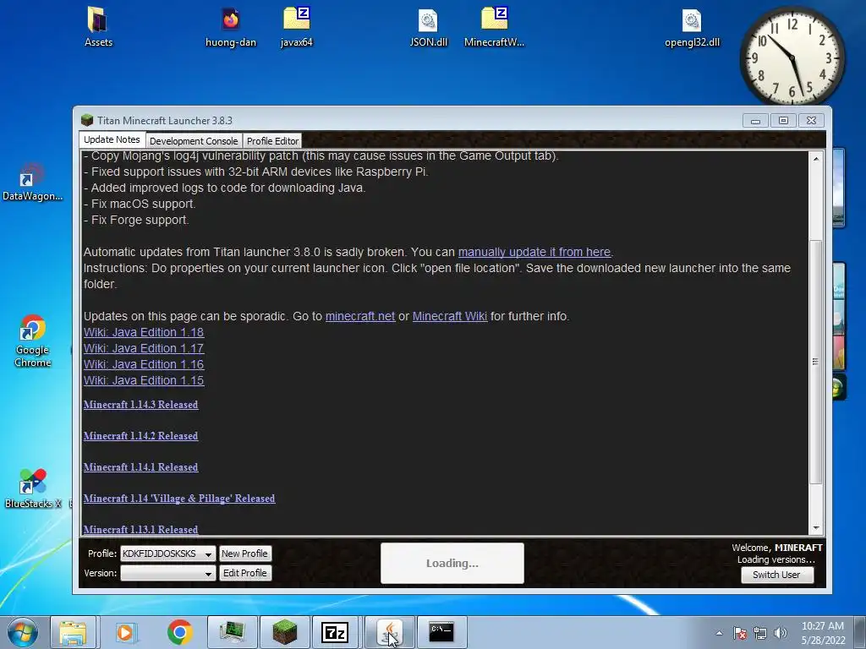
Task: Minimize the Titan Minecraft Launcher window
Action: [x=755, y=120]
